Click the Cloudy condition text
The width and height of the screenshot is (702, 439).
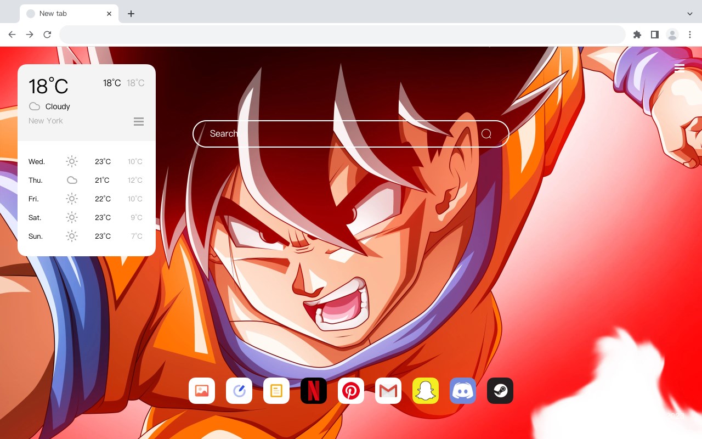[58, 106]
